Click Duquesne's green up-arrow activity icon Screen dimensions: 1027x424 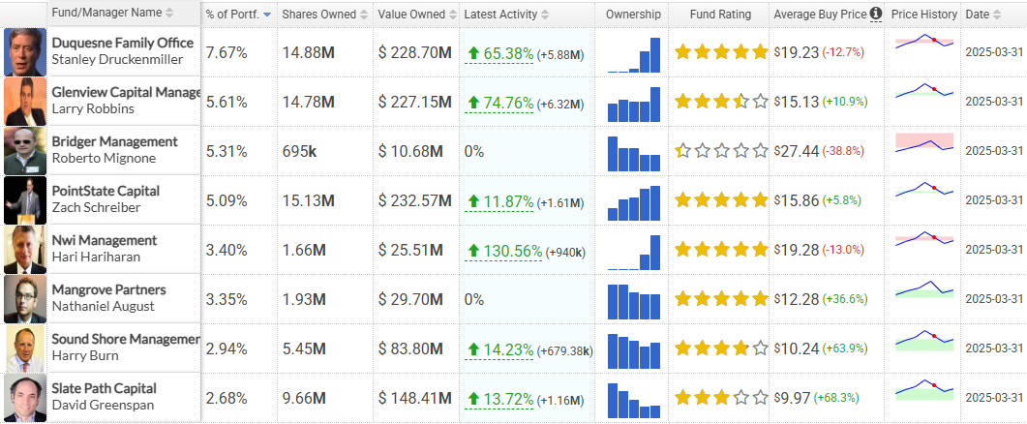tap(474, 53)
